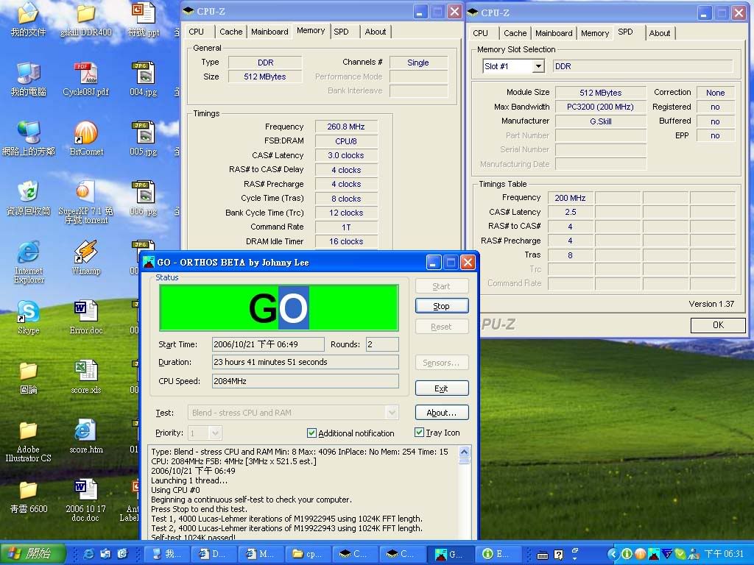This screenshot has width=754, height=565.
Task: Select the Error.doc Word document icon
Action: click(x=86, y=318)
